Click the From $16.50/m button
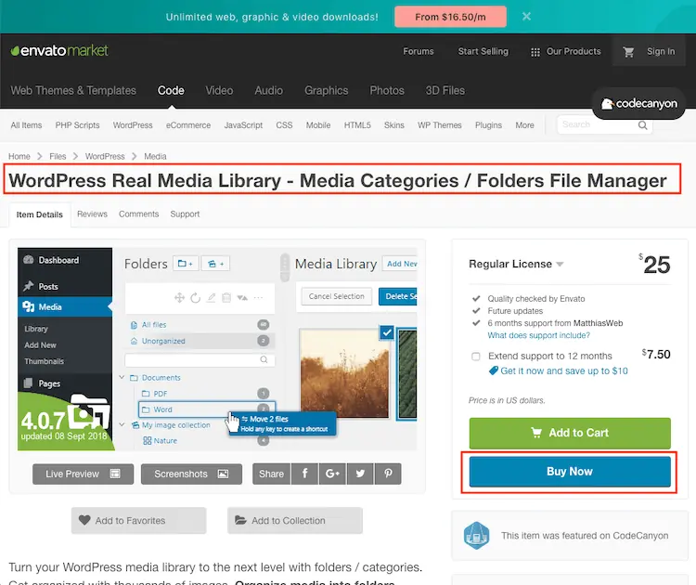Screen dimensions: 696x585 [x=450, y=17]
